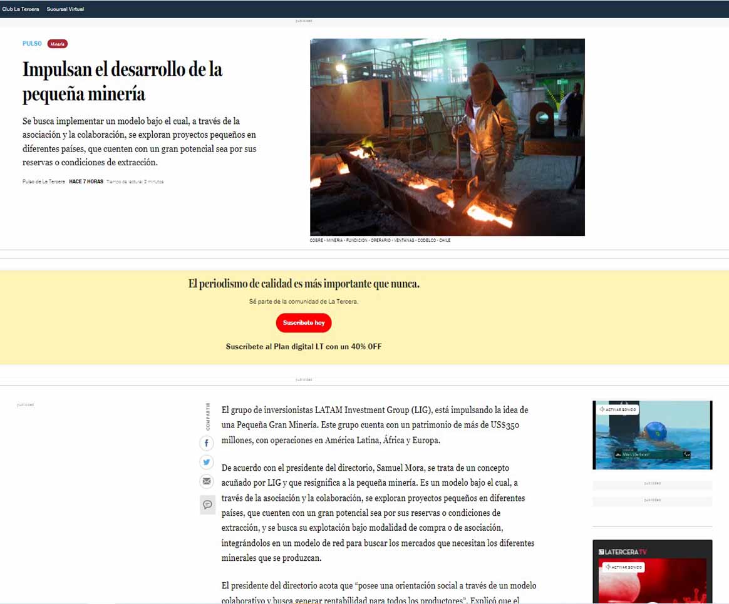Activate sound on La Tercera TV video
This screenshot has width=729, height=604.
[623, 567]
